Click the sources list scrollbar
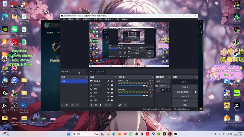Viewport: 244px width, 137px height. [x=115, y=85]
